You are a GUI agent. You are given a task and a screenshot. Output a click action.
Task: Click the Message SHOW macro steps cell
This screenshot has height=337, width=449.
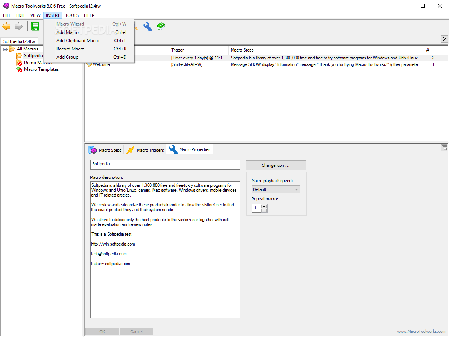(x=326, y=64)
